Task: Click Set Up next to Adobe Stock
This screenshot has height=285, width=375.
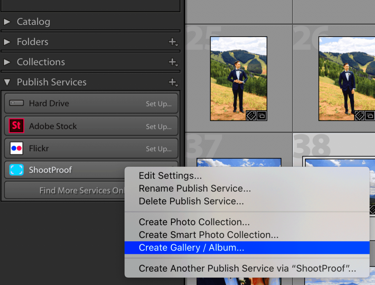Action: pyautogui.click(x=158, y=125)
